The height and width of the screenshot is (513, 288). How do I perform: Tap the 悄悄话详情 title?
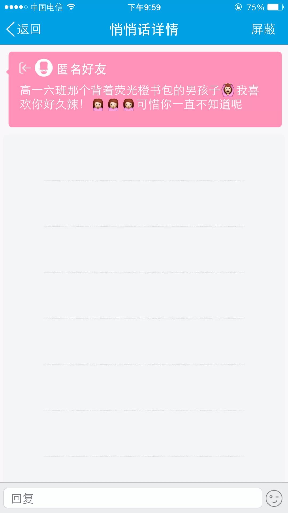point(144,29)
